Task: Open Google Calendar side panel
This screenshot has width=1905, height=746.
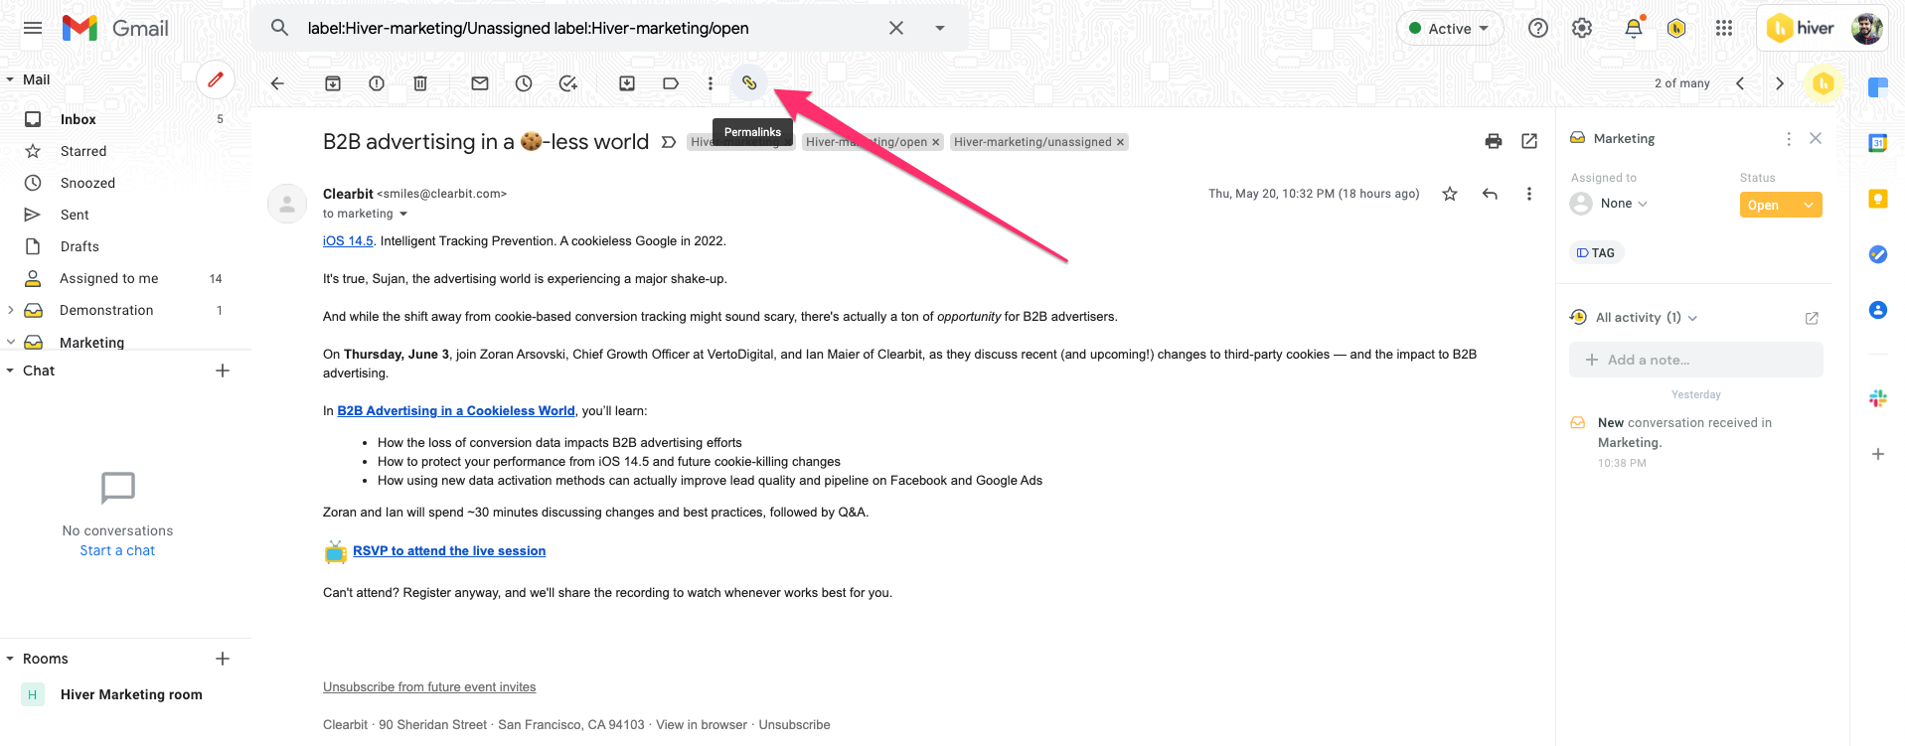Action: (x=1878, y=143)
